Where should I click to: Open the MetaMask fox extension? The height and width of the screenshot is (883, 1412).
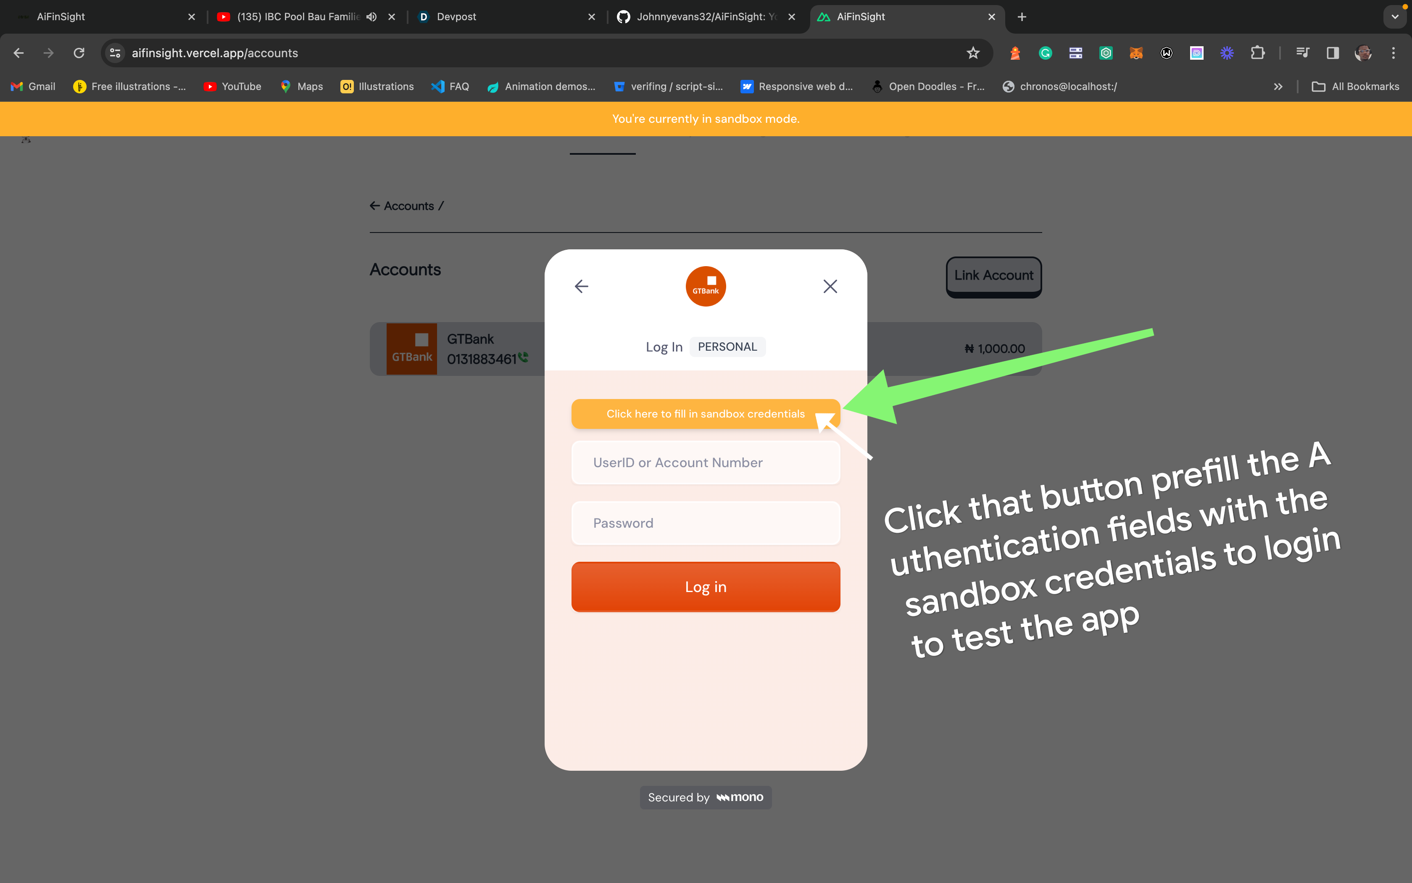point(1135,53)
